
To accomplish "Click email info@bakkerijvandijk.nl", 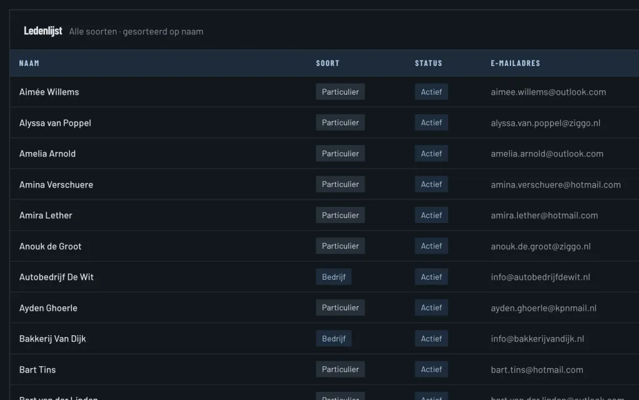I will point(537,338).
